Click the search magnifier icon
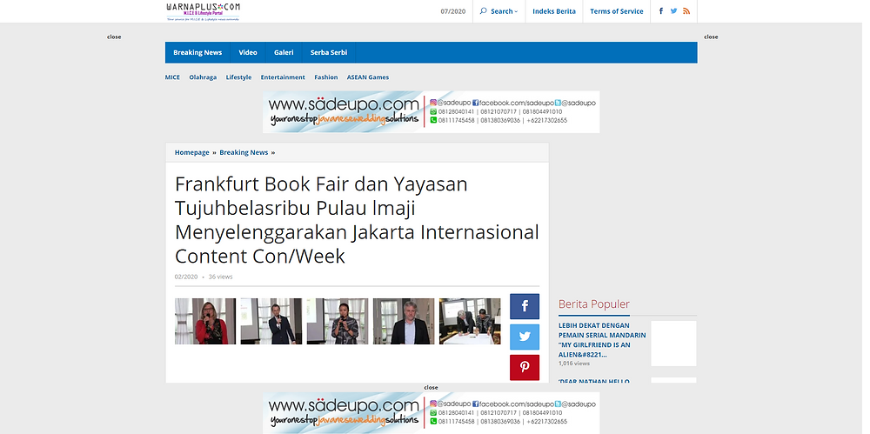 (483, 11)
